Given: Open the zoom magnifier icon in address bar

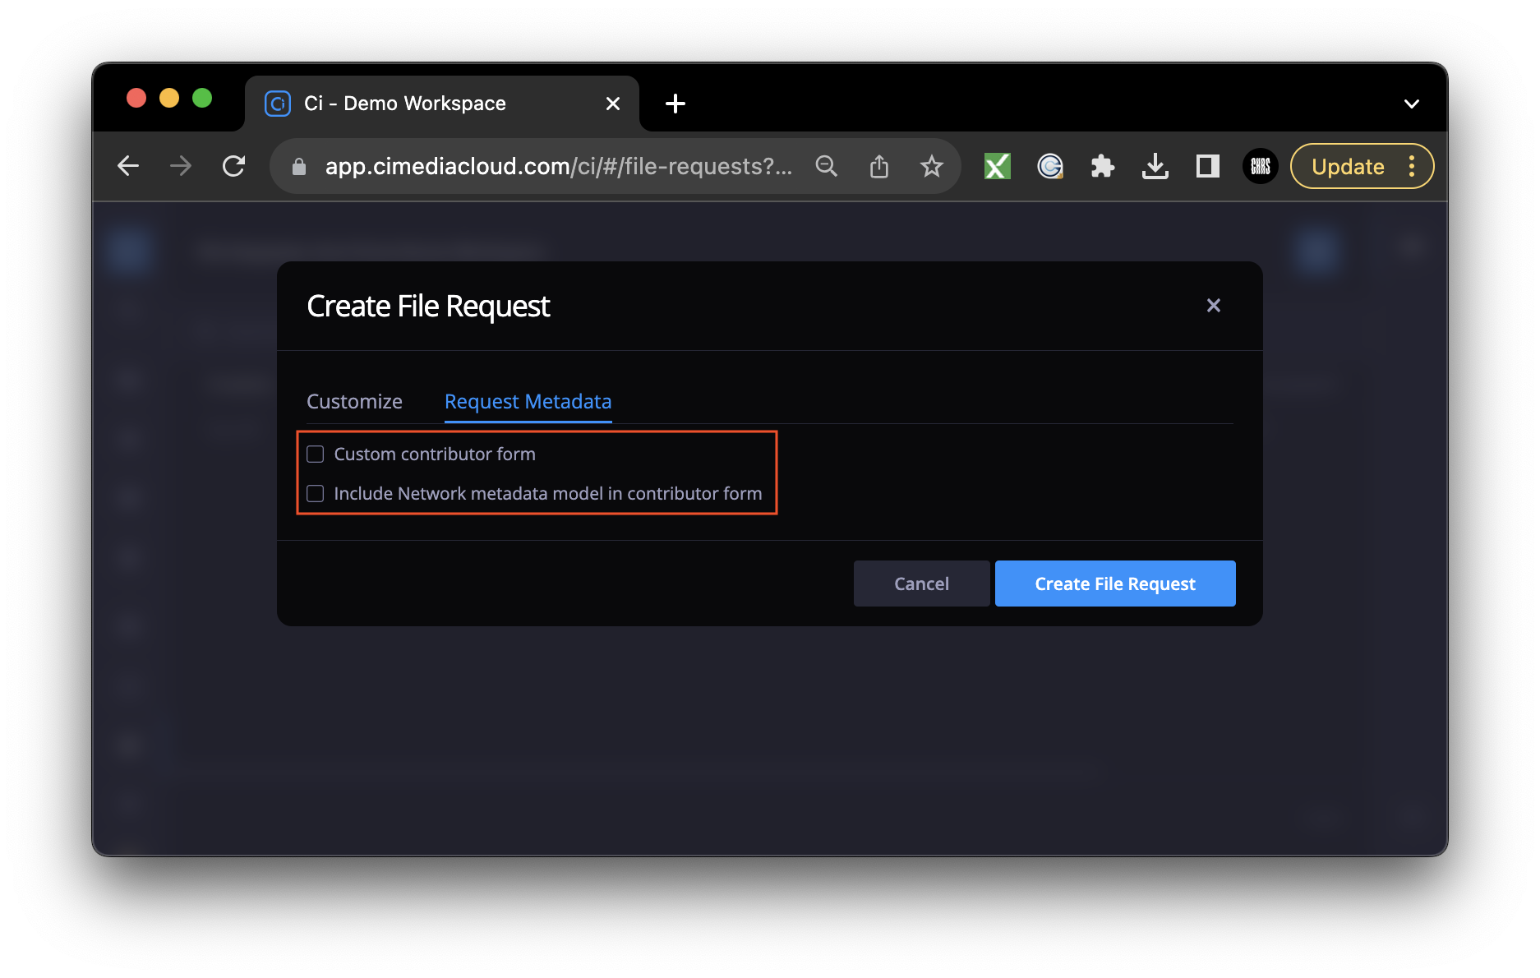Looking at the screenshot, I should click(826, 166).
